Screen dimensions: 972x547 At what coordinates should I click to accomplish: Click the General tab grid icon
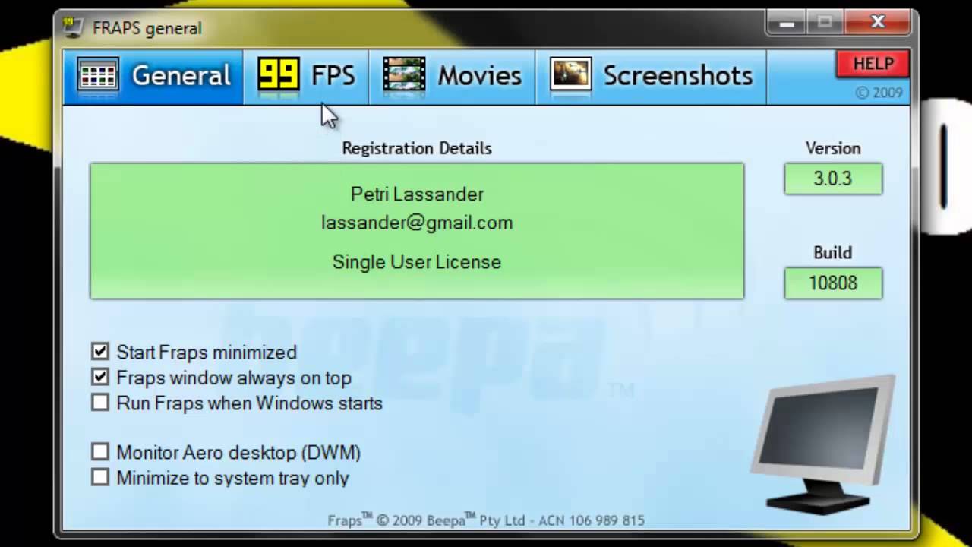[98, 75]
